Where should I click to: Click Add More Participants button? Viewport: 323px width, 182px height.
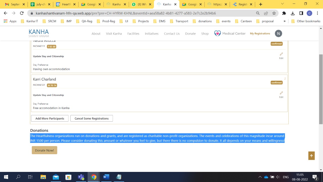[x=50, y=118]
